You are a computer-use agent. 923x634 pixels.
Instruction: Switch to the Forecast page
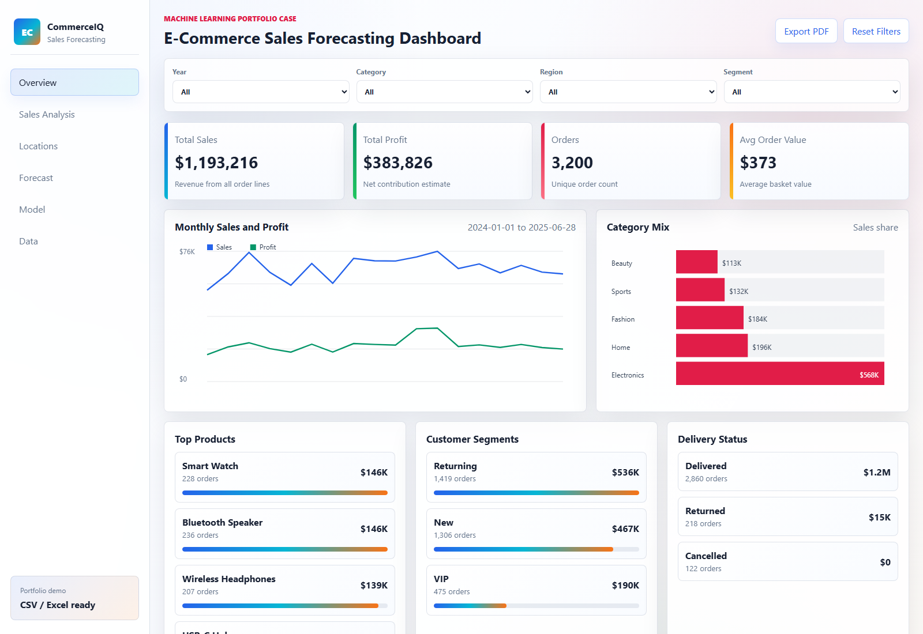(x=74, y=178)
